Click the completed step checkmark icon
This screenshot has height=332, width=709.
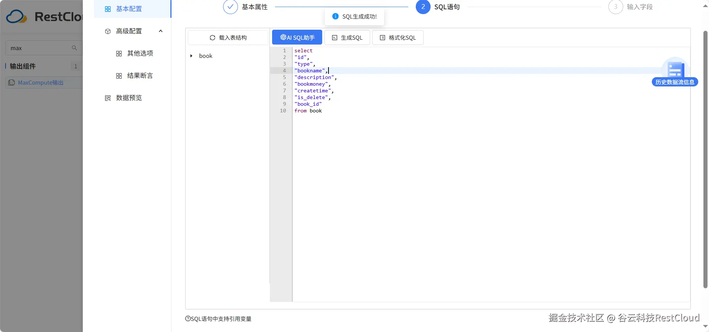click(x=230, y=7)
